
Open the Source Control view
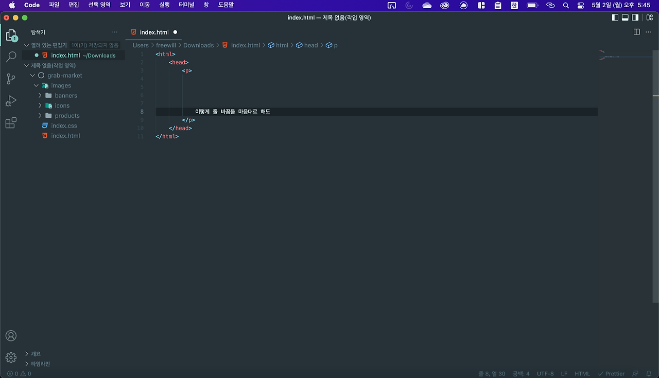(x=11, y=79)
